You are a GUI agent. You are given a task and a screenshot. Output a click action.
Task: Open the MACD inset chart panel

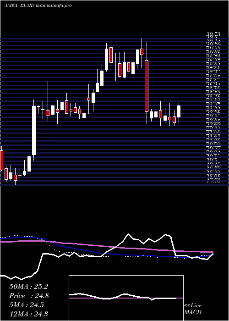tap(126, 298)
